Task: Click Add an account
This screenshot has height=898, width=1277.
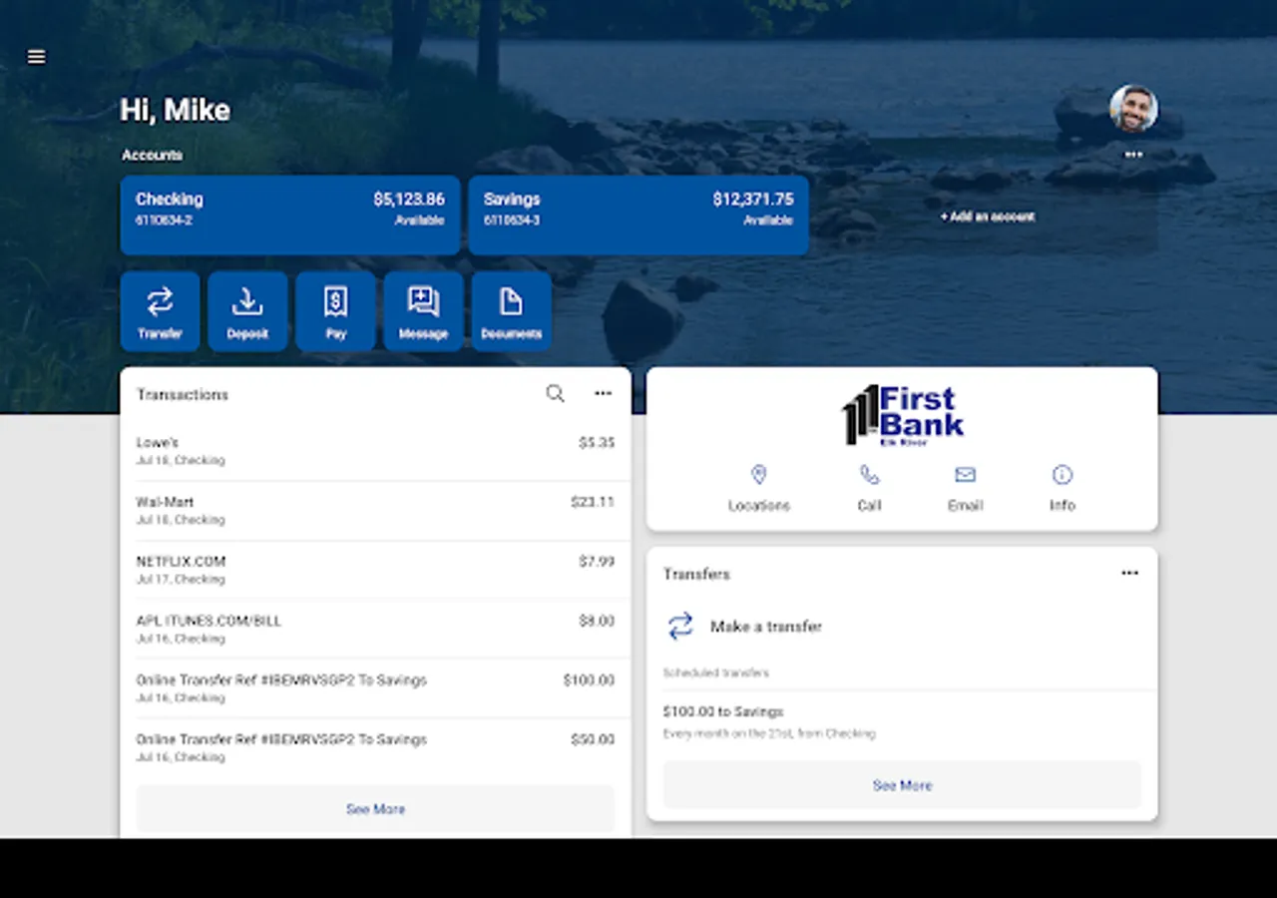Action: tap(988, 217)
